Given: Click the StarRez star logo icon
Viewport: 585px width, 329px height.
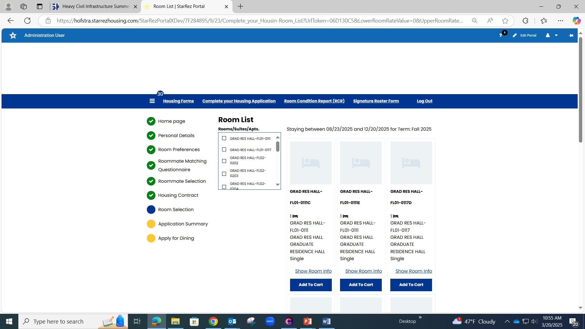Looking at the screenshot, I should click(x=13, y=35).
